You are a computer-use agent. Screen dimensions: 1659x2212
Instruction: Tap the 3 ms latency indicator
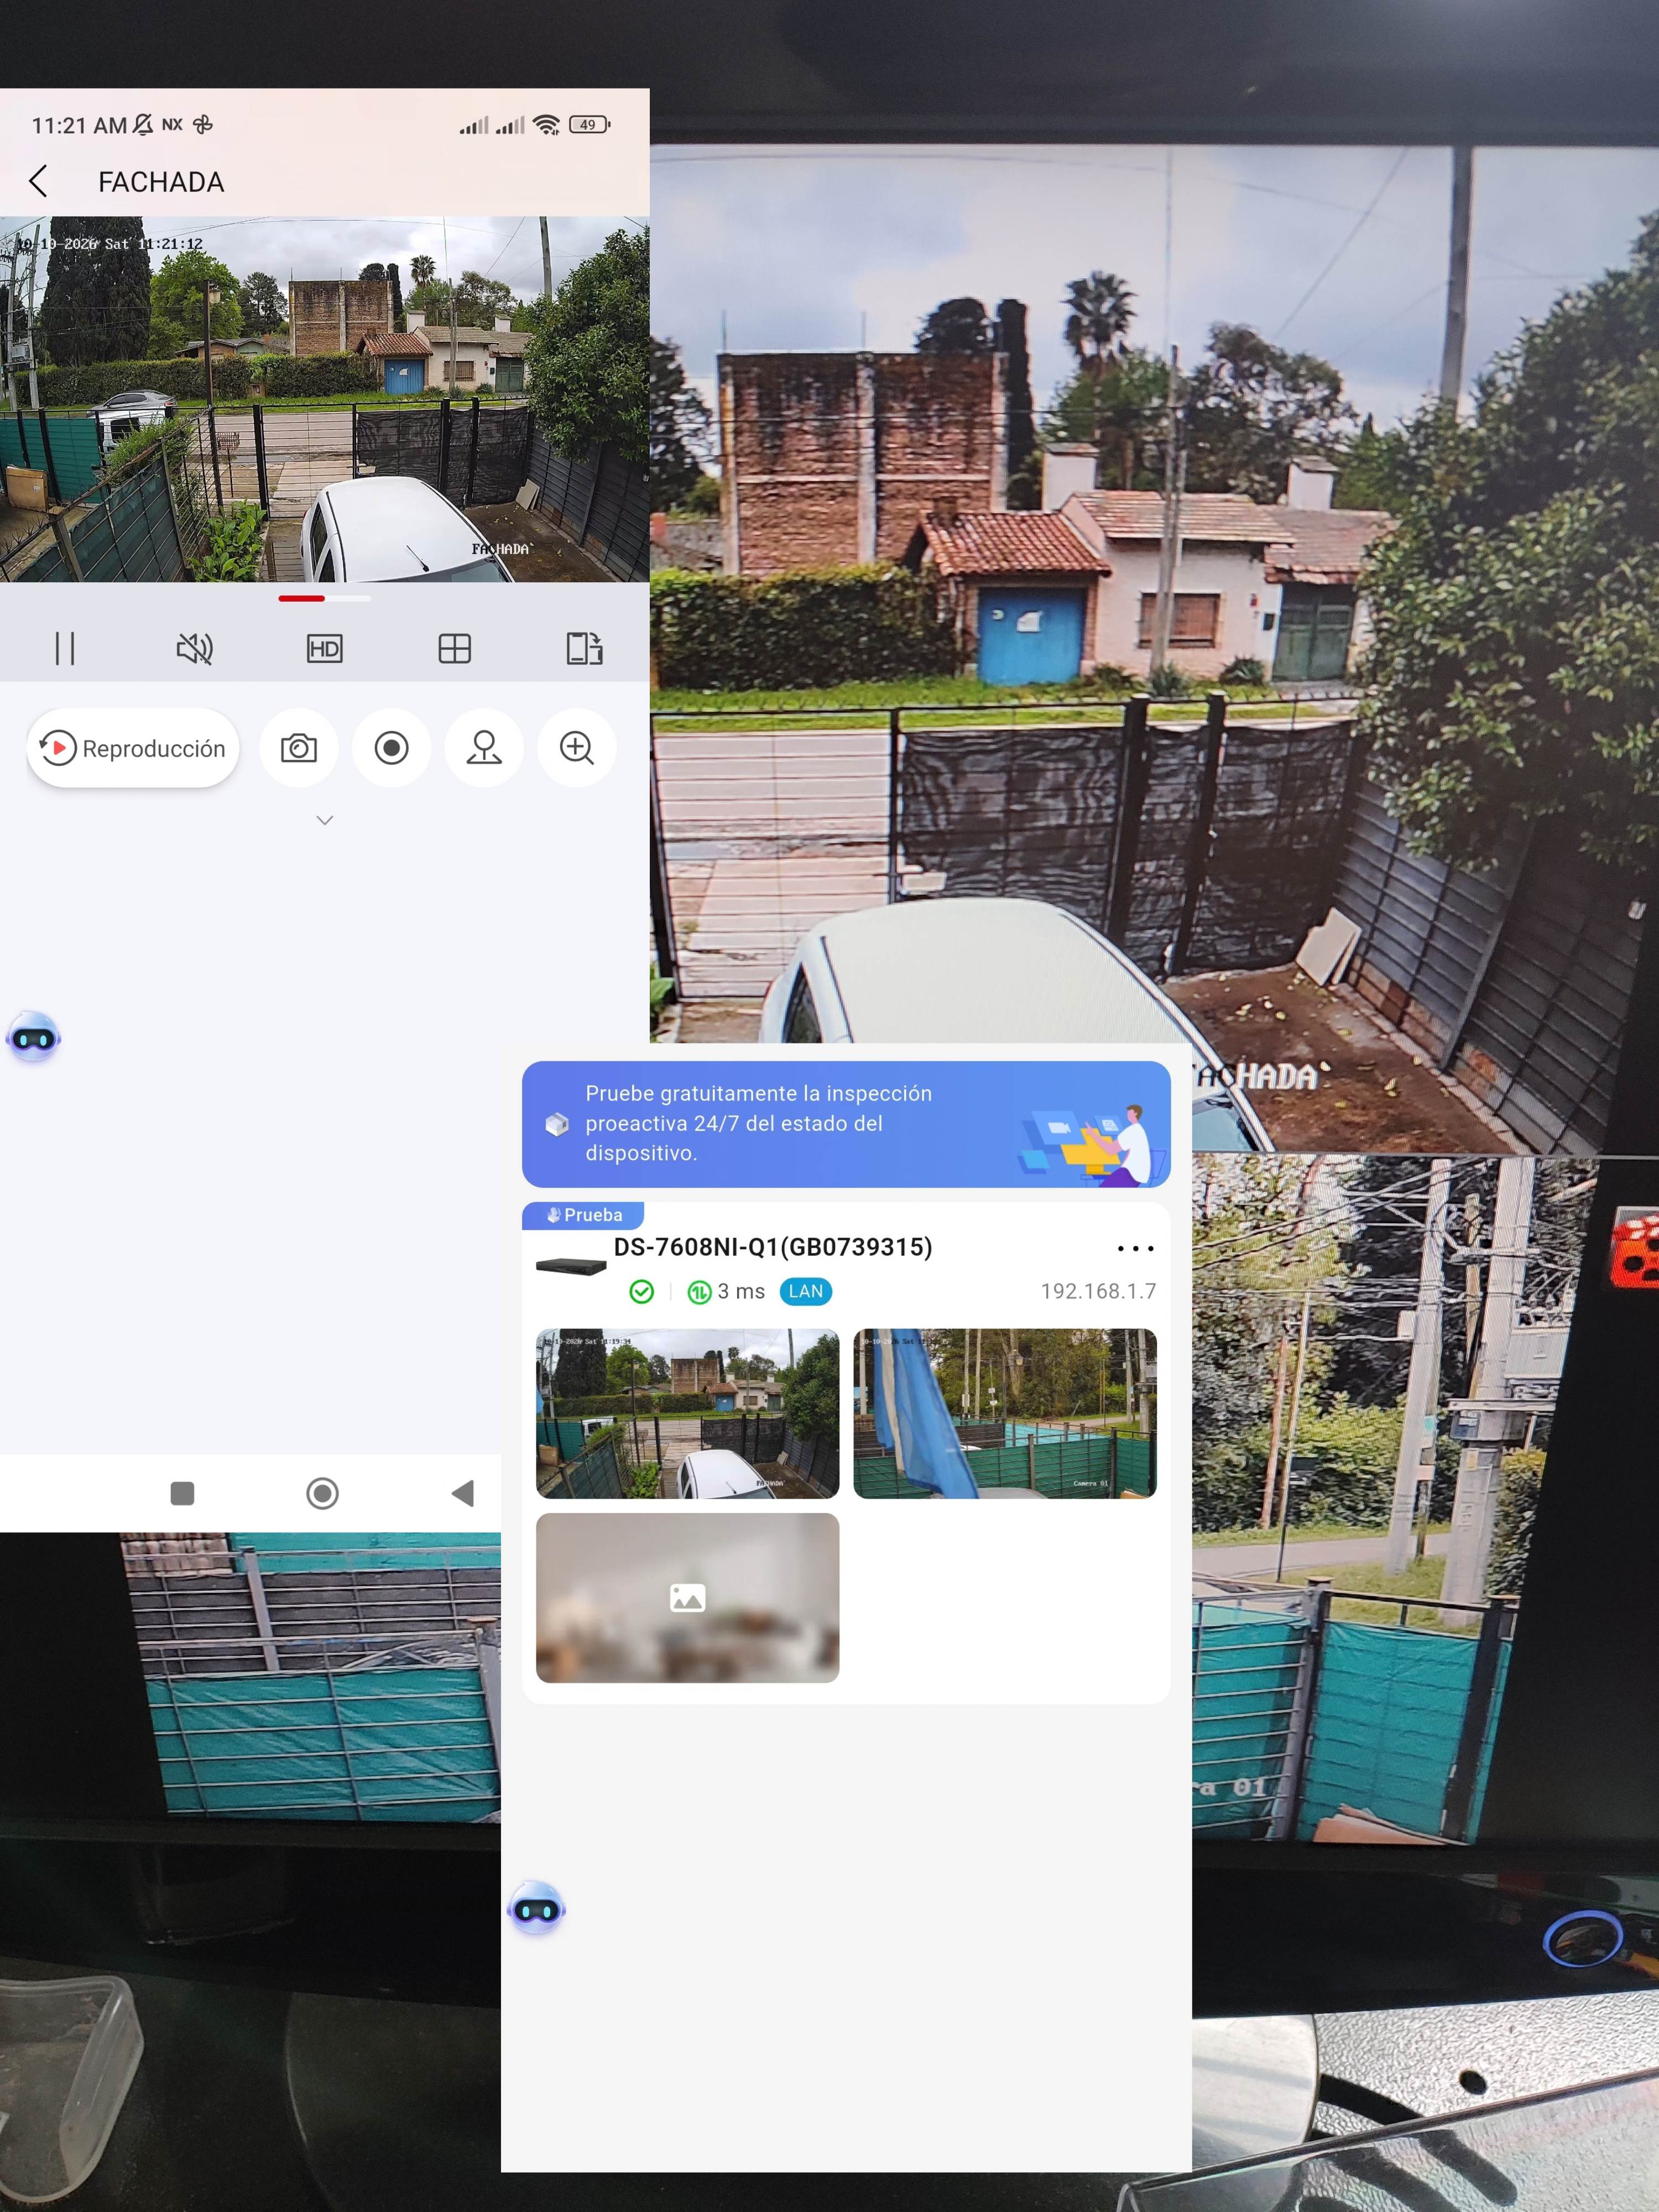[x=726, y=1292]
